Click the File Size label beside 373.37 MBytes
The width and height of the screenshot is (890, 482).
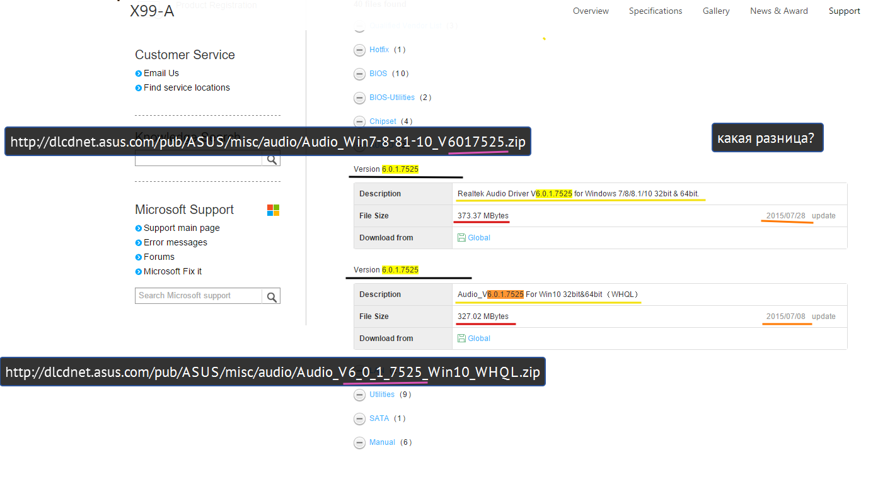coord(374,216)
